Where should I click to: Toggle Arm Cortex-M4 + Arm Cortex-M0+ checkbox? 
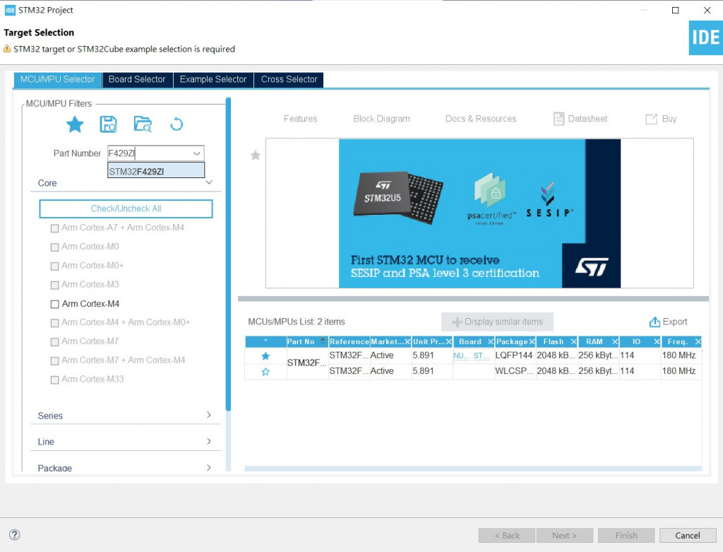pyautogui.click(x=54, y=322)
